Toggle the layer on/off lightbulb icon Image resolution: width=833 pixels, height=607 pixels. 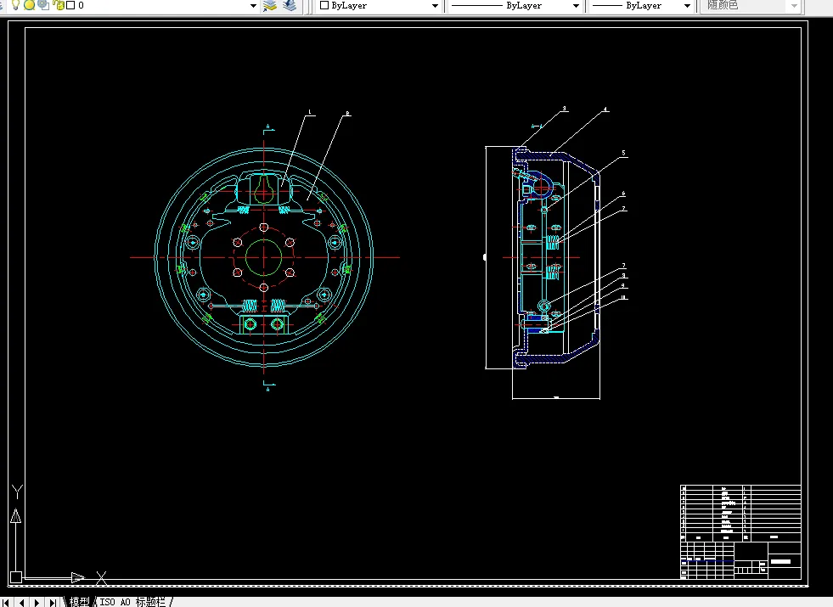tap(15, 5)
